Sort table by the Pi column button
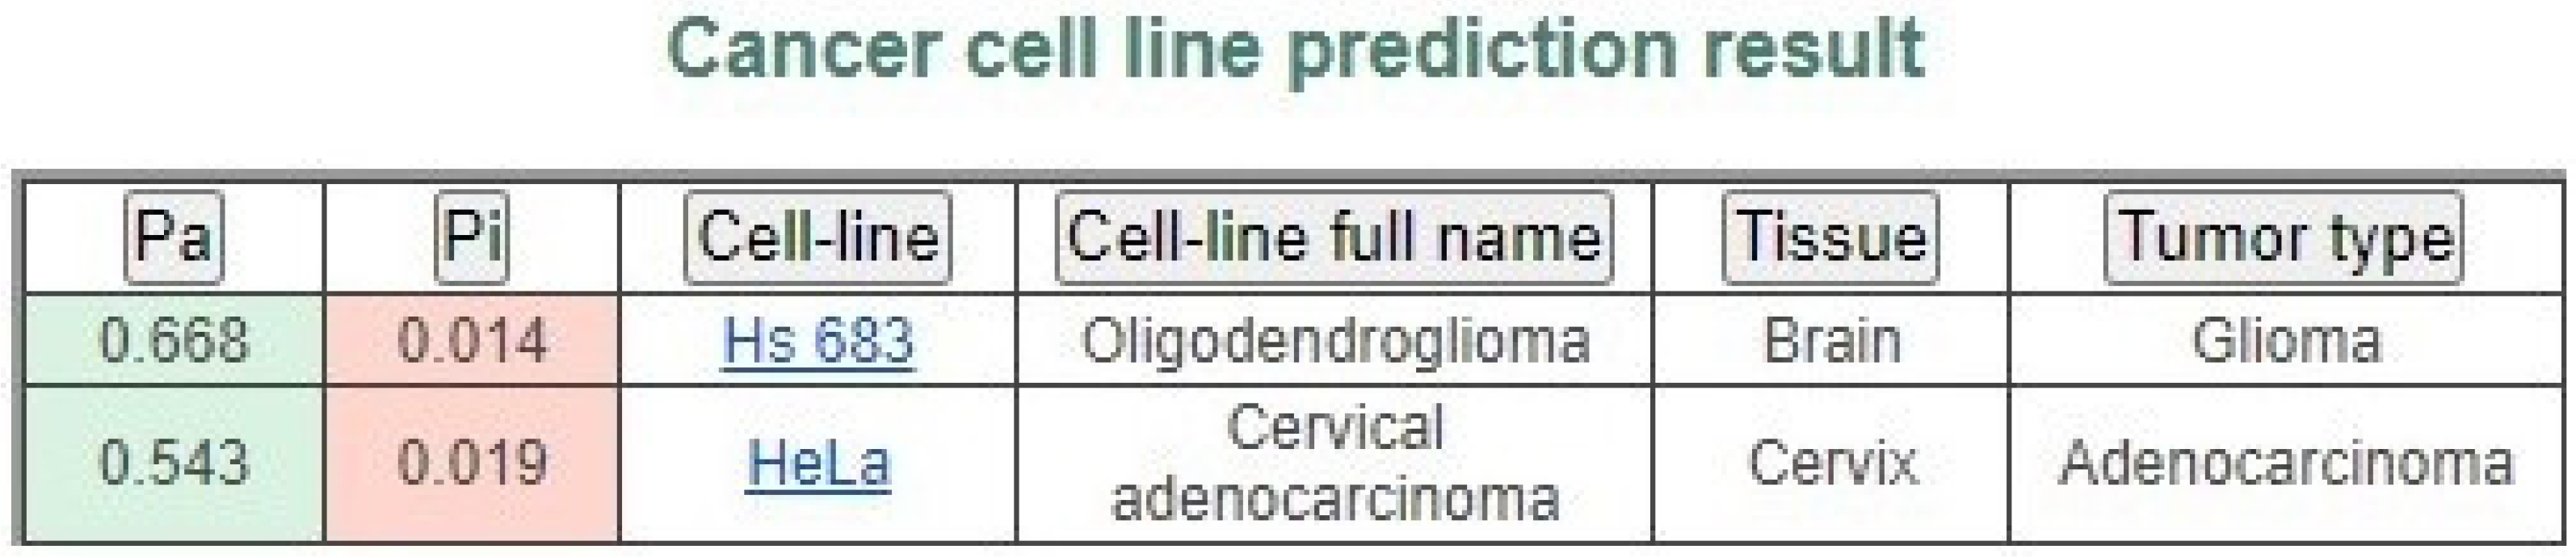This screenshot has height=558, width=2576. [x=472, y=237]
